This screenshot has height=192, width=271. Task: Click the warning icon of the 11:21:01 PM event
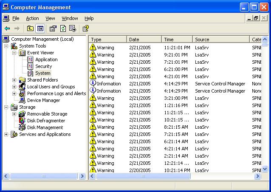[x=93, y=47]
